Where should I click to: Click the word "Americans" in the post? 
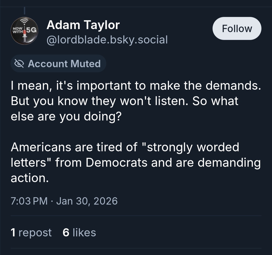41,147
